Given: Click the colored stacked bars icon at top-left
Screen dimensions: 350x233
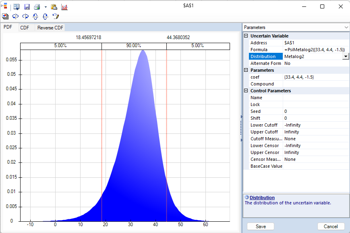Looking at the screenshot, I should [x=4, y=6].
